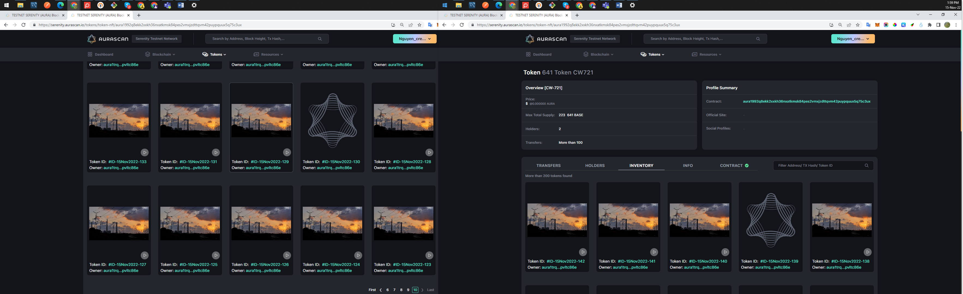Select page 9 in the pagination bar
This screenshot has width=963, height=294.
pos(408,290)
